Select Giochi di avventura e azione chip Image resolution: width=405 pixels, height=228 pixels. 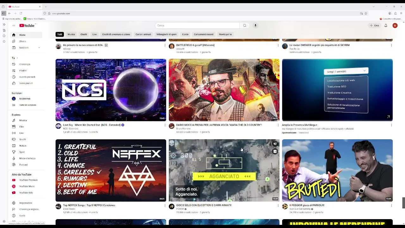(116, 34)
